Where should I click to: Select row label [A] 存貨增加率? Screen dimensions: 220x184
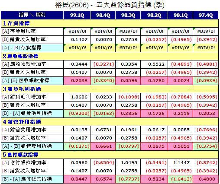pos(32,32)
